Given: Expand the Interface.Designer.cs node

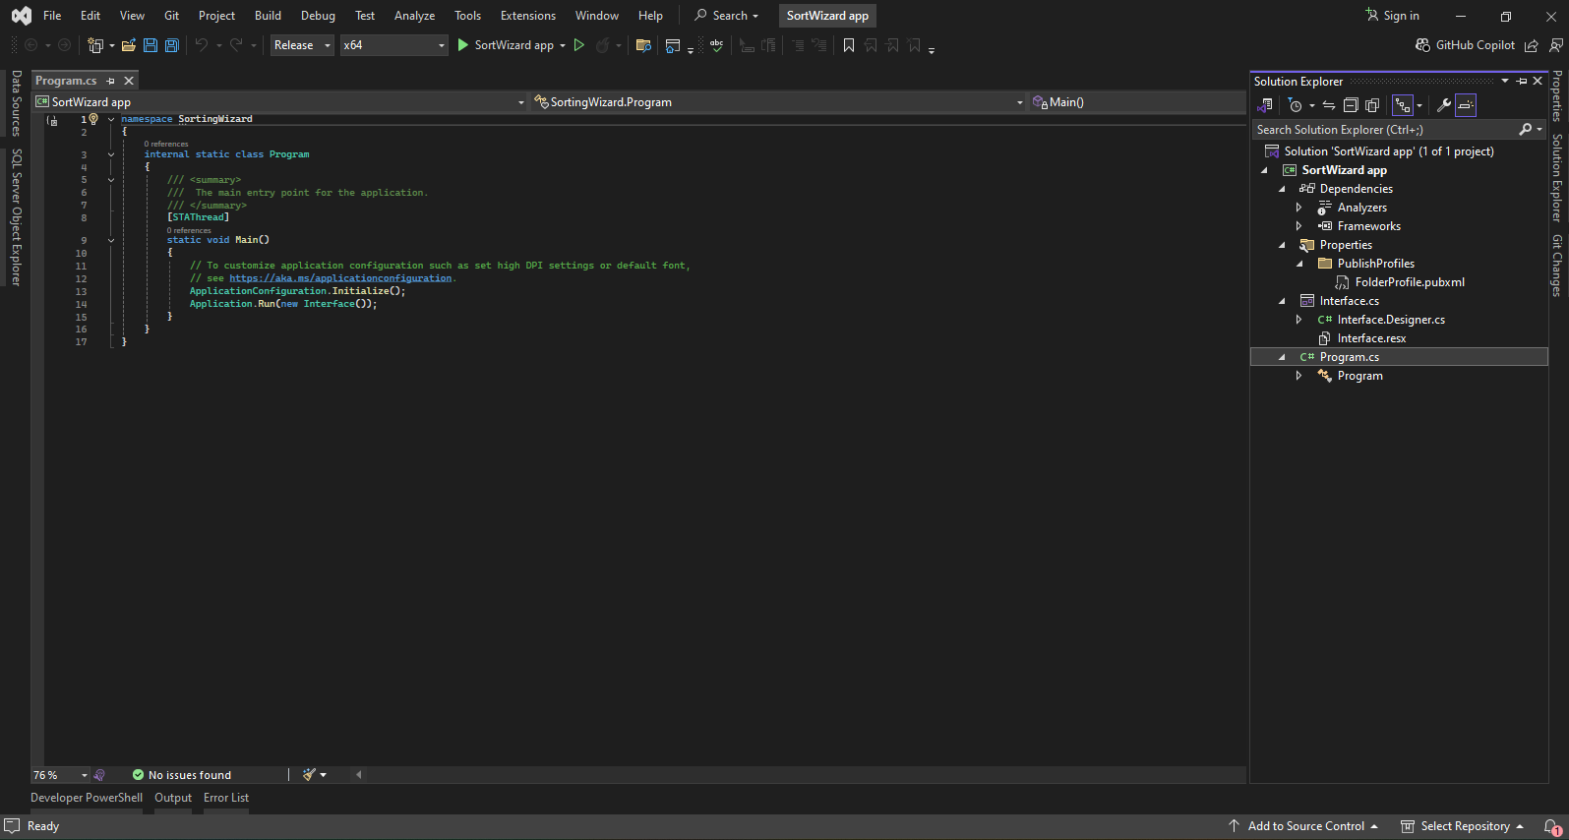Looking at the screenshot, I should pyautogui.click(x=1299, y=320).
